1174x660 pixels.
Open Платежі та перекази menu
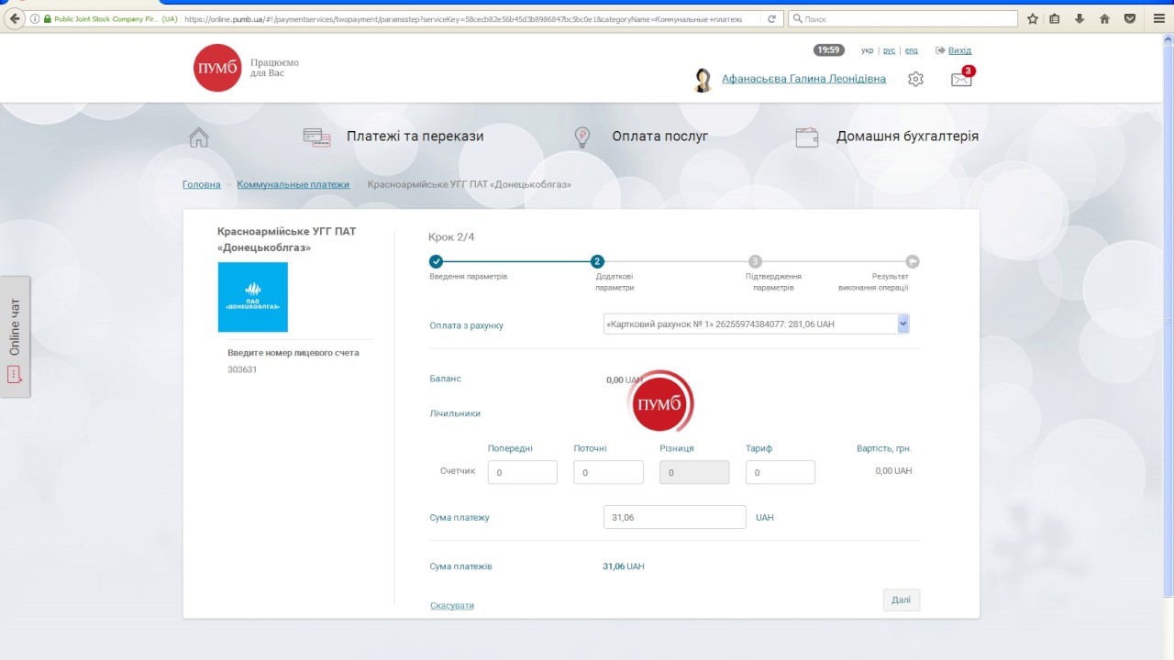click(415, 137)
